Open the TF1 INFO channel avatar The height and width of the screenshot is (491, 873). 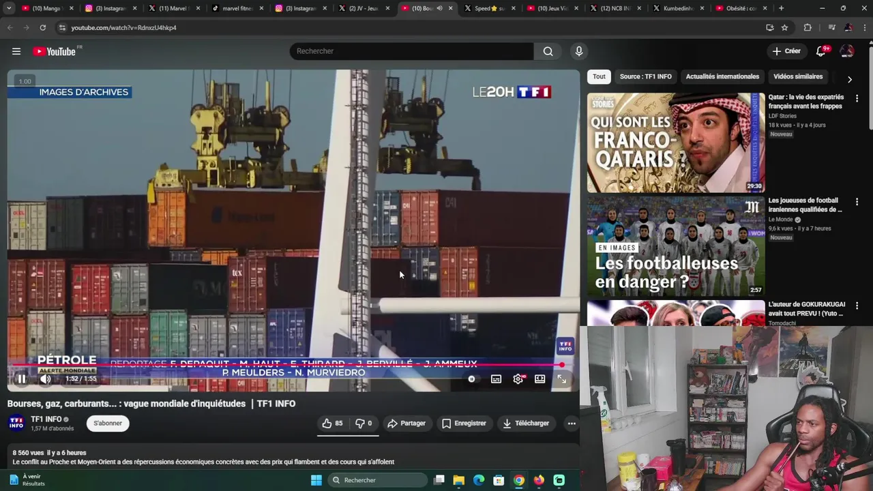[16, 423]
